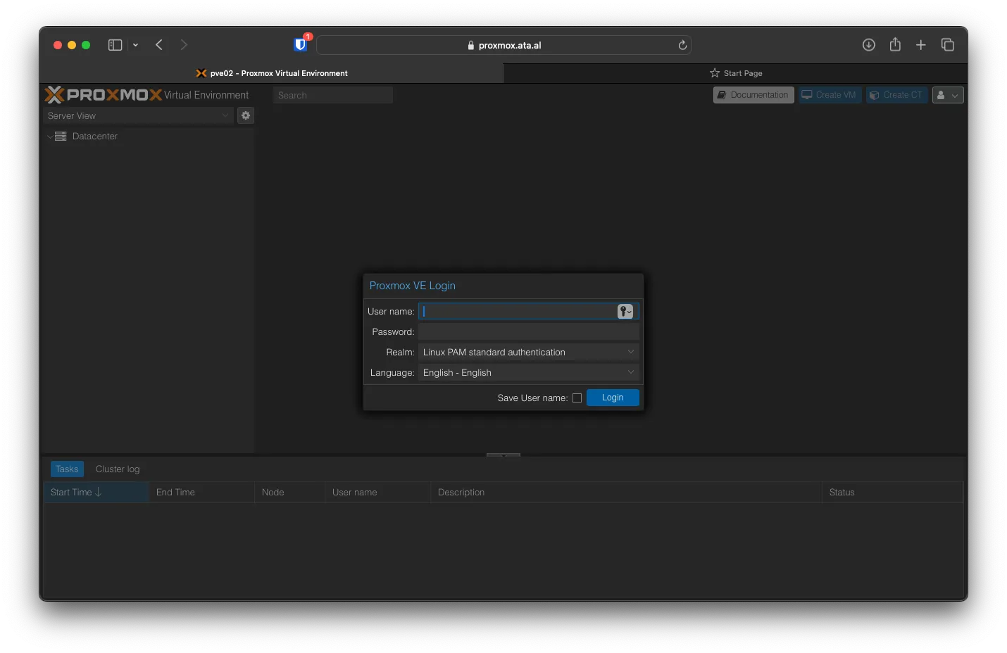Go back with the browser back arrow
Image resolution: width=1007 pixels, height=653 pixels.
[159, 45]
